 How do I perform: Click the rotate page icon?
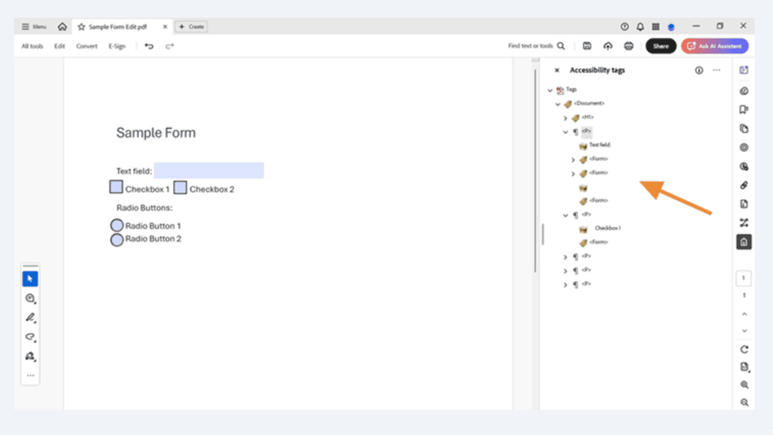tap(744, 349)
